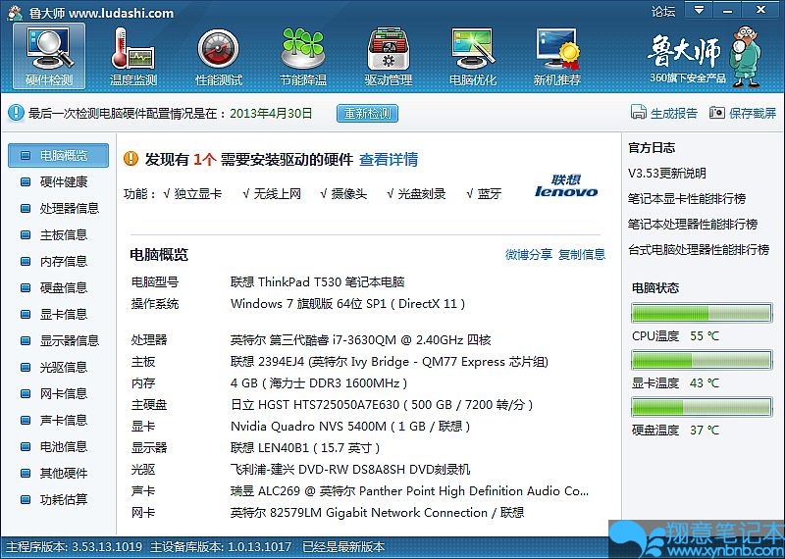Click the i7-3630QM processor value
The image size is (785, 559).
360,340
